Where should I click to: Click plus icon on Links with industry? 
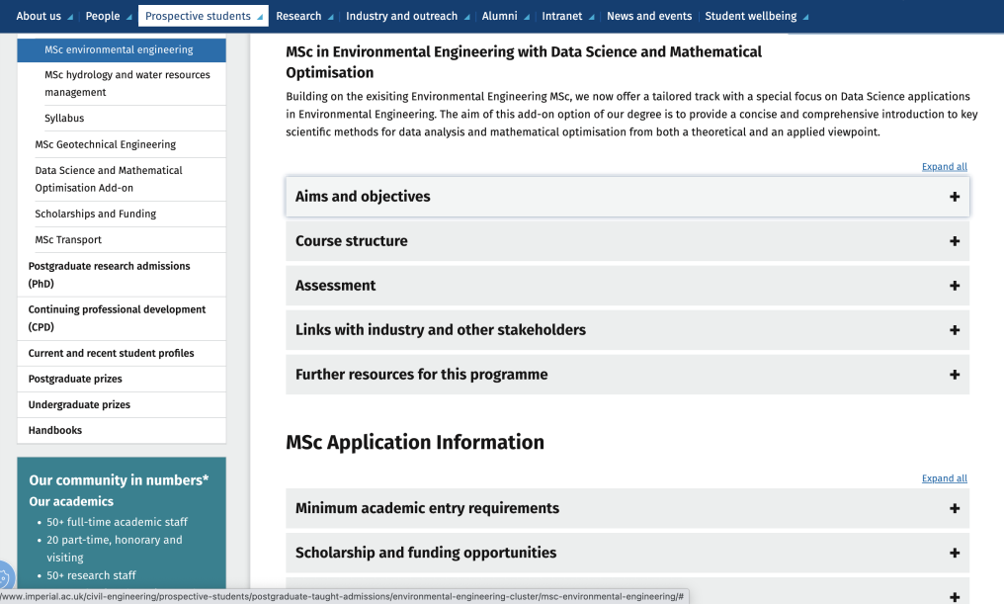coord(955,330)
